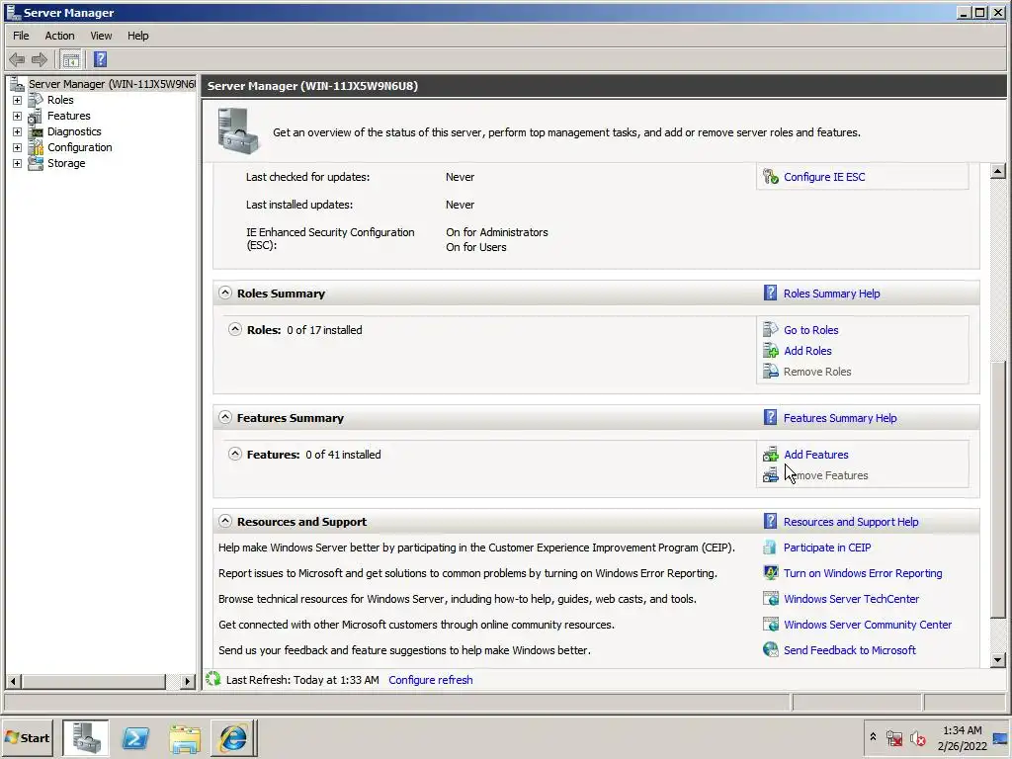
Task: Click the Resources and Support Help icon
Action: click(770, 522)
